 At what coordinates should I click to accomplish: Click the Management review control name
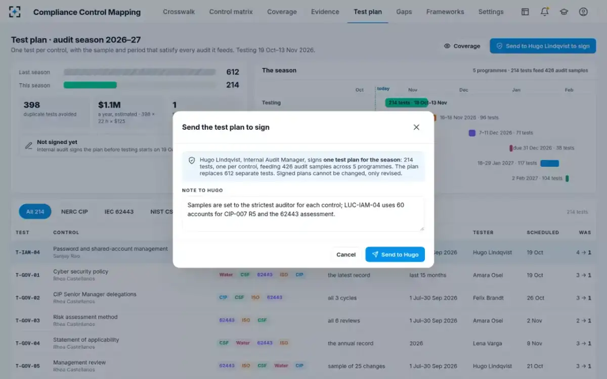(x=79, y=362)
